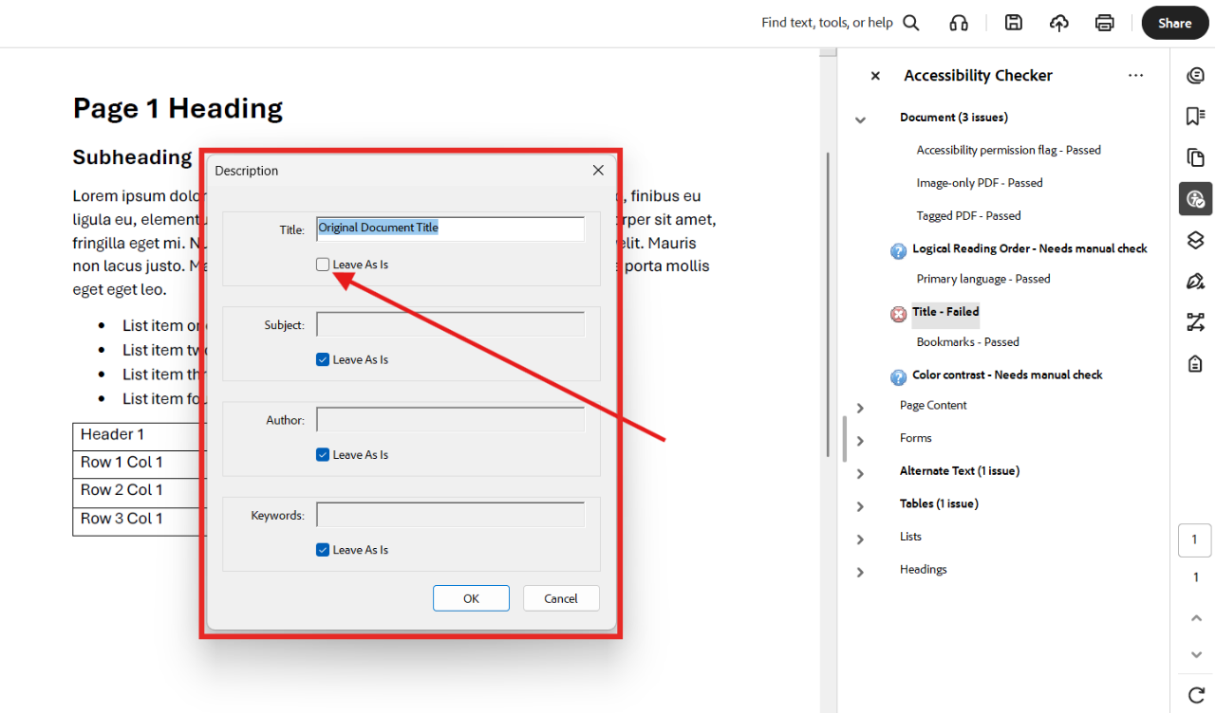Open the layers panel icon
The height and width of the screenshot is (713, 1216).
pos(1195,240)
